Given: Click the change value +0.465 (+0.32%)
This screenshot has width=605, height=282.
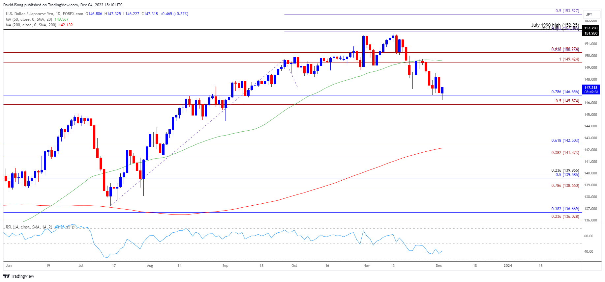Looking at the screenshot, I should [x=174, y=14].
